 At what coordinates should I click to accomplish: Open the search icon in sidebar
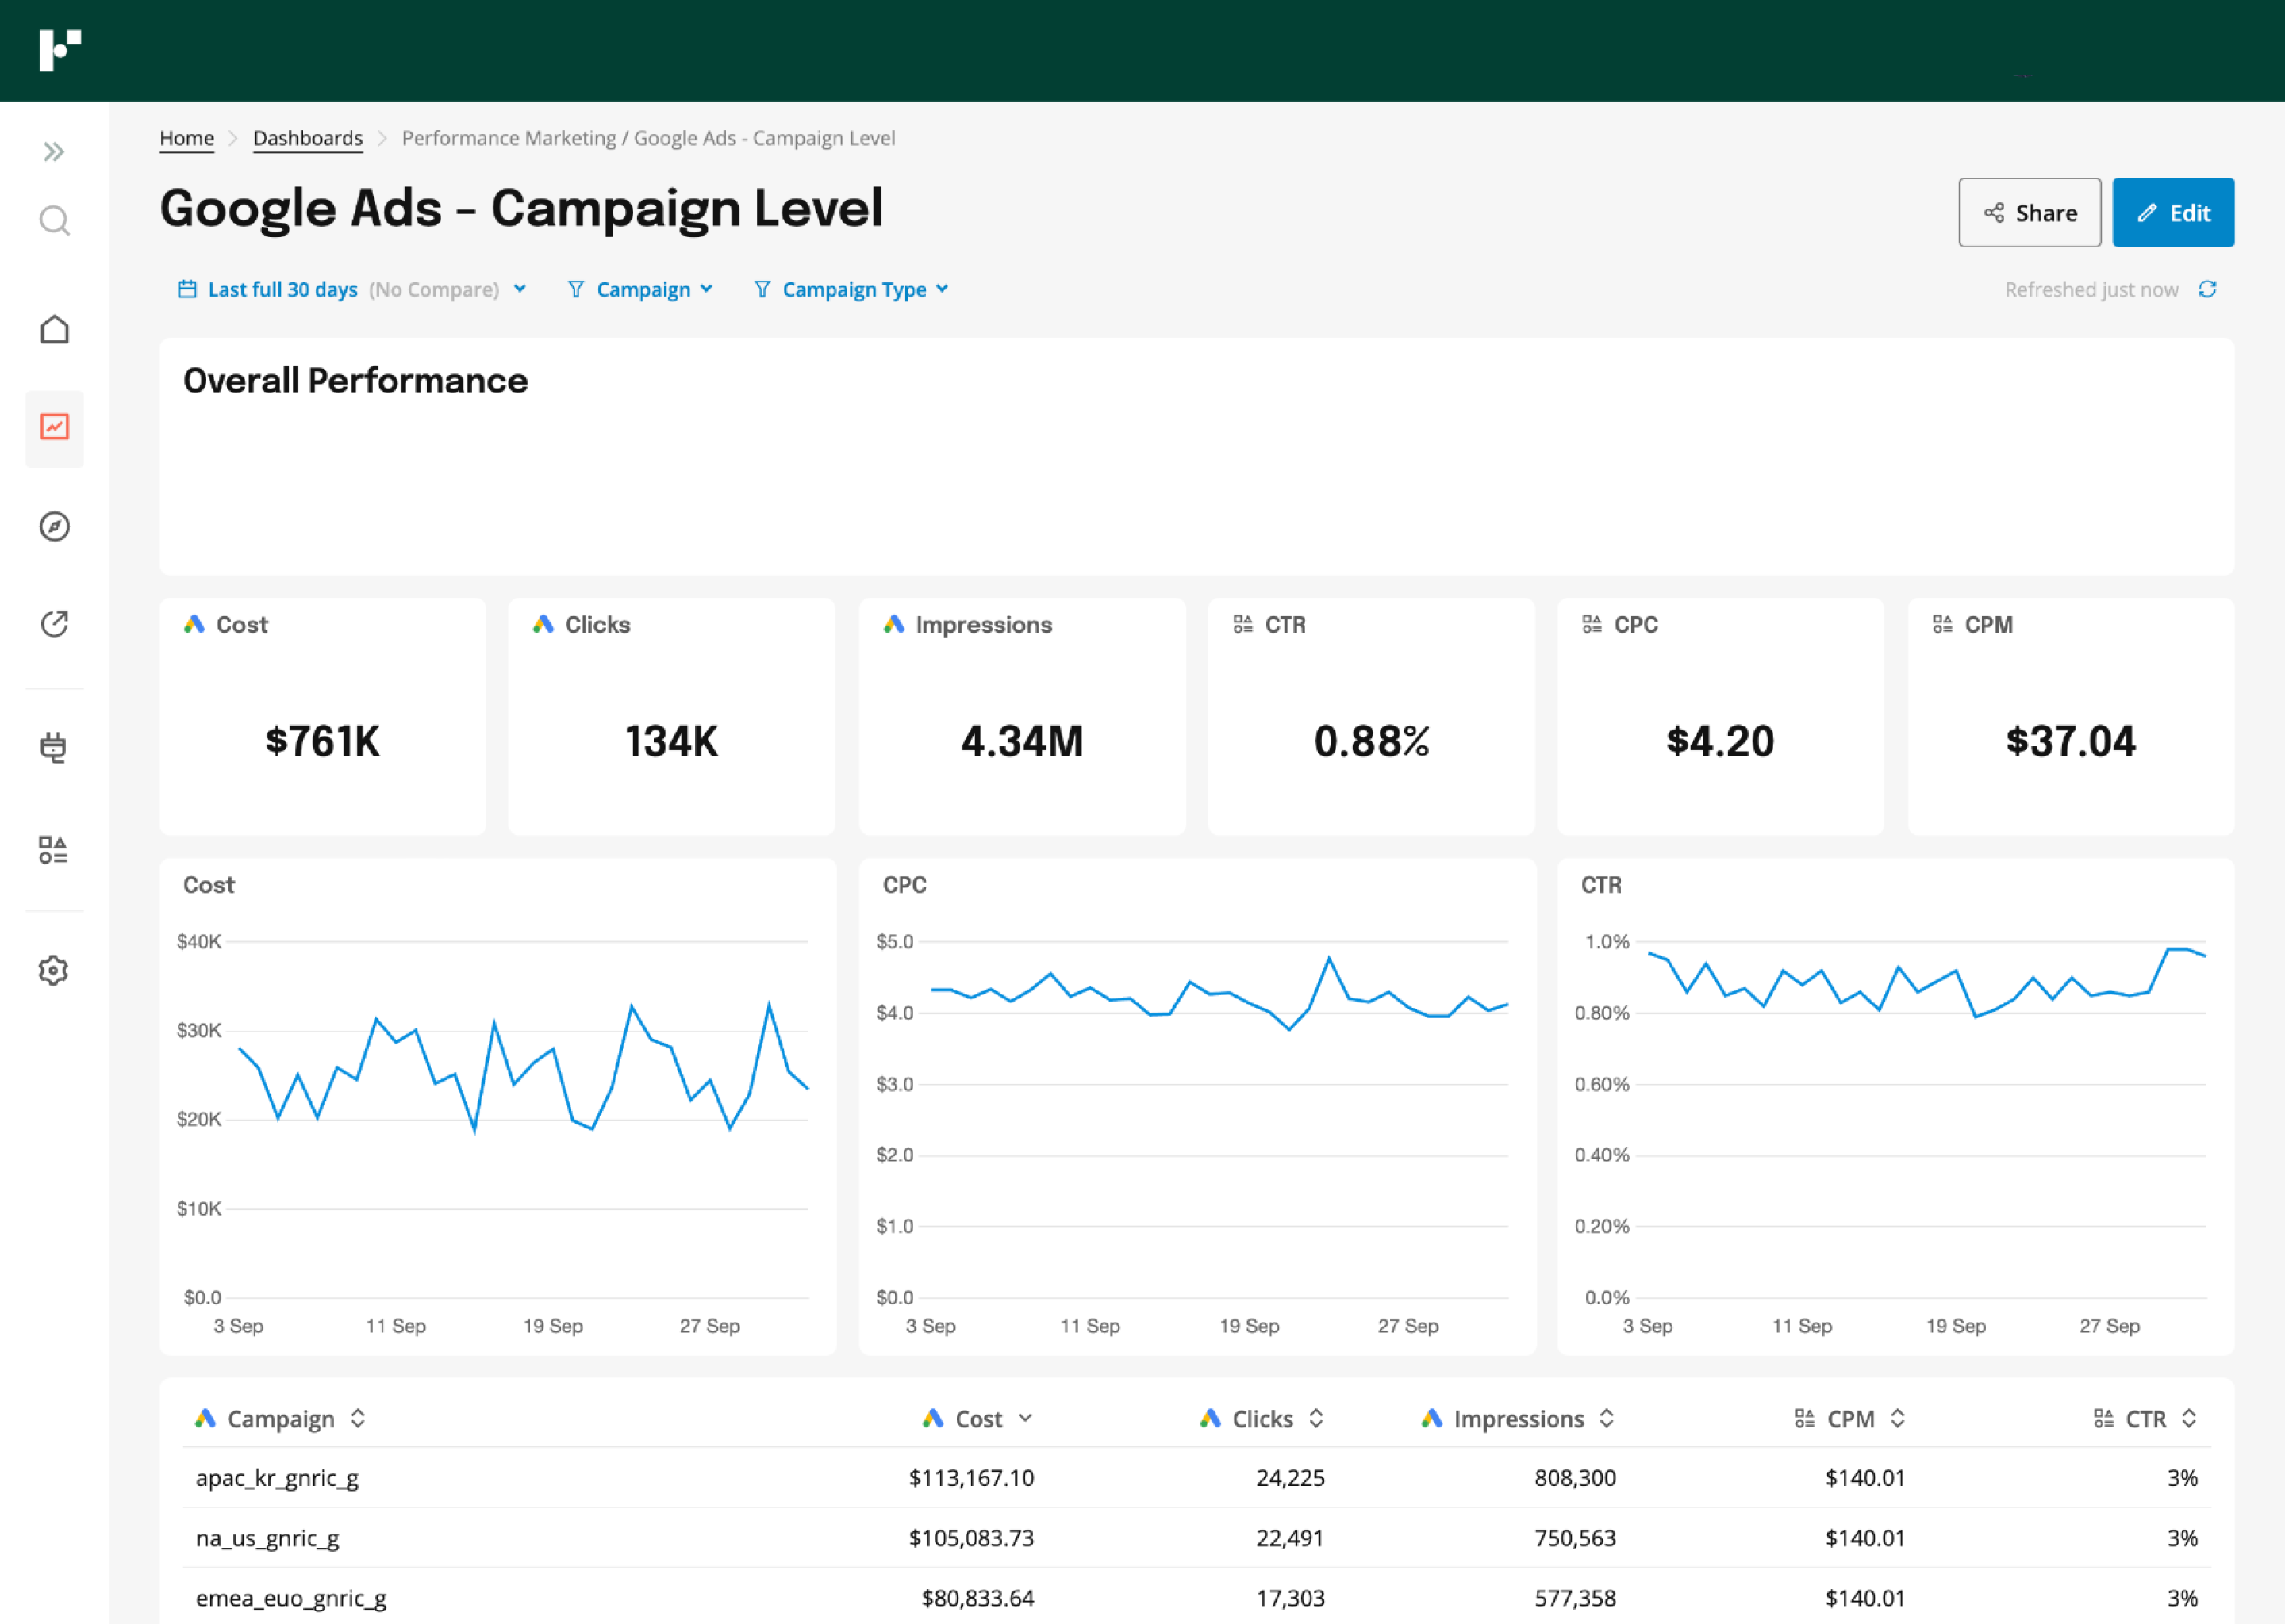point(54,221)
